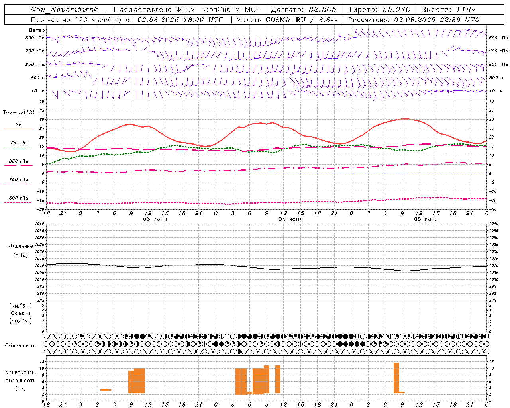Click the Осадки panel label
The height and width of the screenshot is (408, 510).
21,313
